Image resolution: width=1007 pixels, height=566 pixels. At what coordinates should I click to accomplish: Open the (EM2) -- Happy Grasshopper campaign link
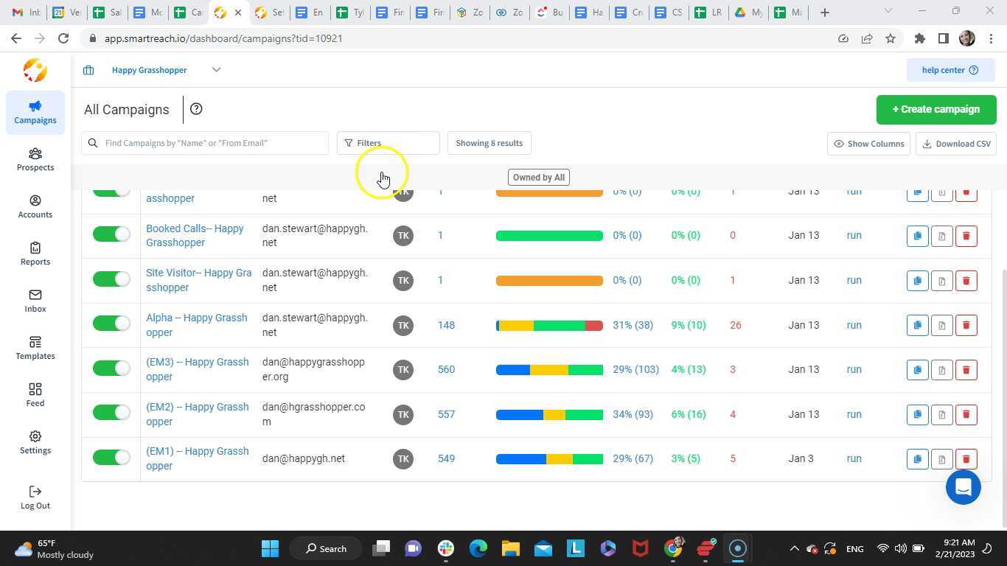(197, 414)
